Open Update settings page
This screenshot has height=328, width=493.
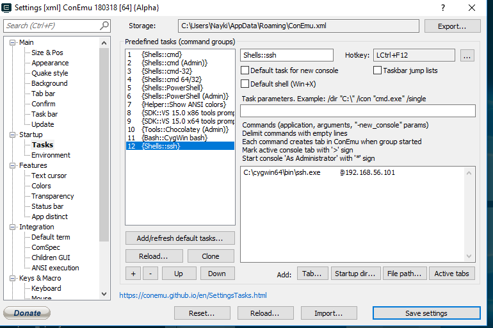tap(42, 124)
